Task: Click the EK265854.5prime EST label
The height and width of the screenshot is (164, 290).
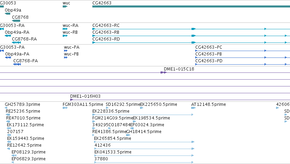Action: 112,138
